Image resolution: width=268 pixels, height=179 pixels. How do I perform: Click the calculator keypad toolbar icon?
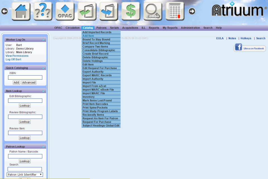[175, 11]
